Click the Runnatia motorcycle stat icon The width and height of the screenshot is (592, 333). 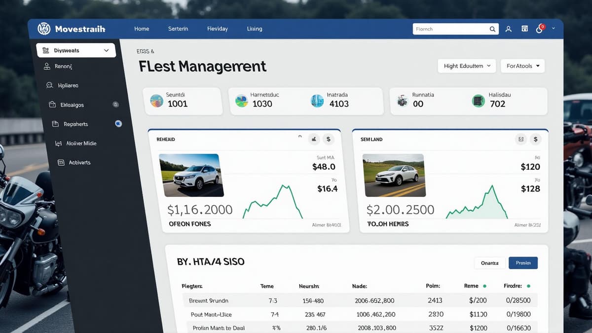(401, 101)
